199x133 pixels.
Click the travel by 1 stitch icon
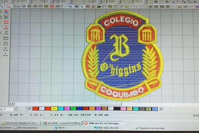pyautogui.click(x=6, y=54)
